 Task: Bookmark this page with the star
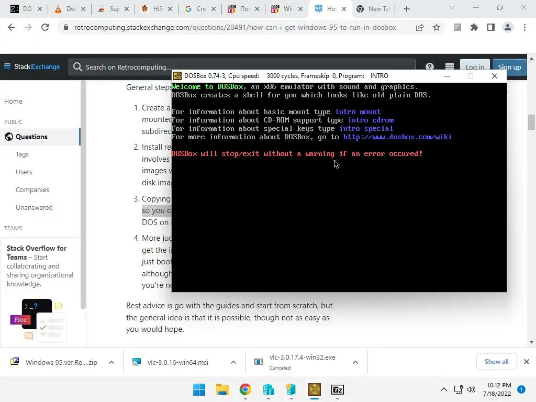437,27
